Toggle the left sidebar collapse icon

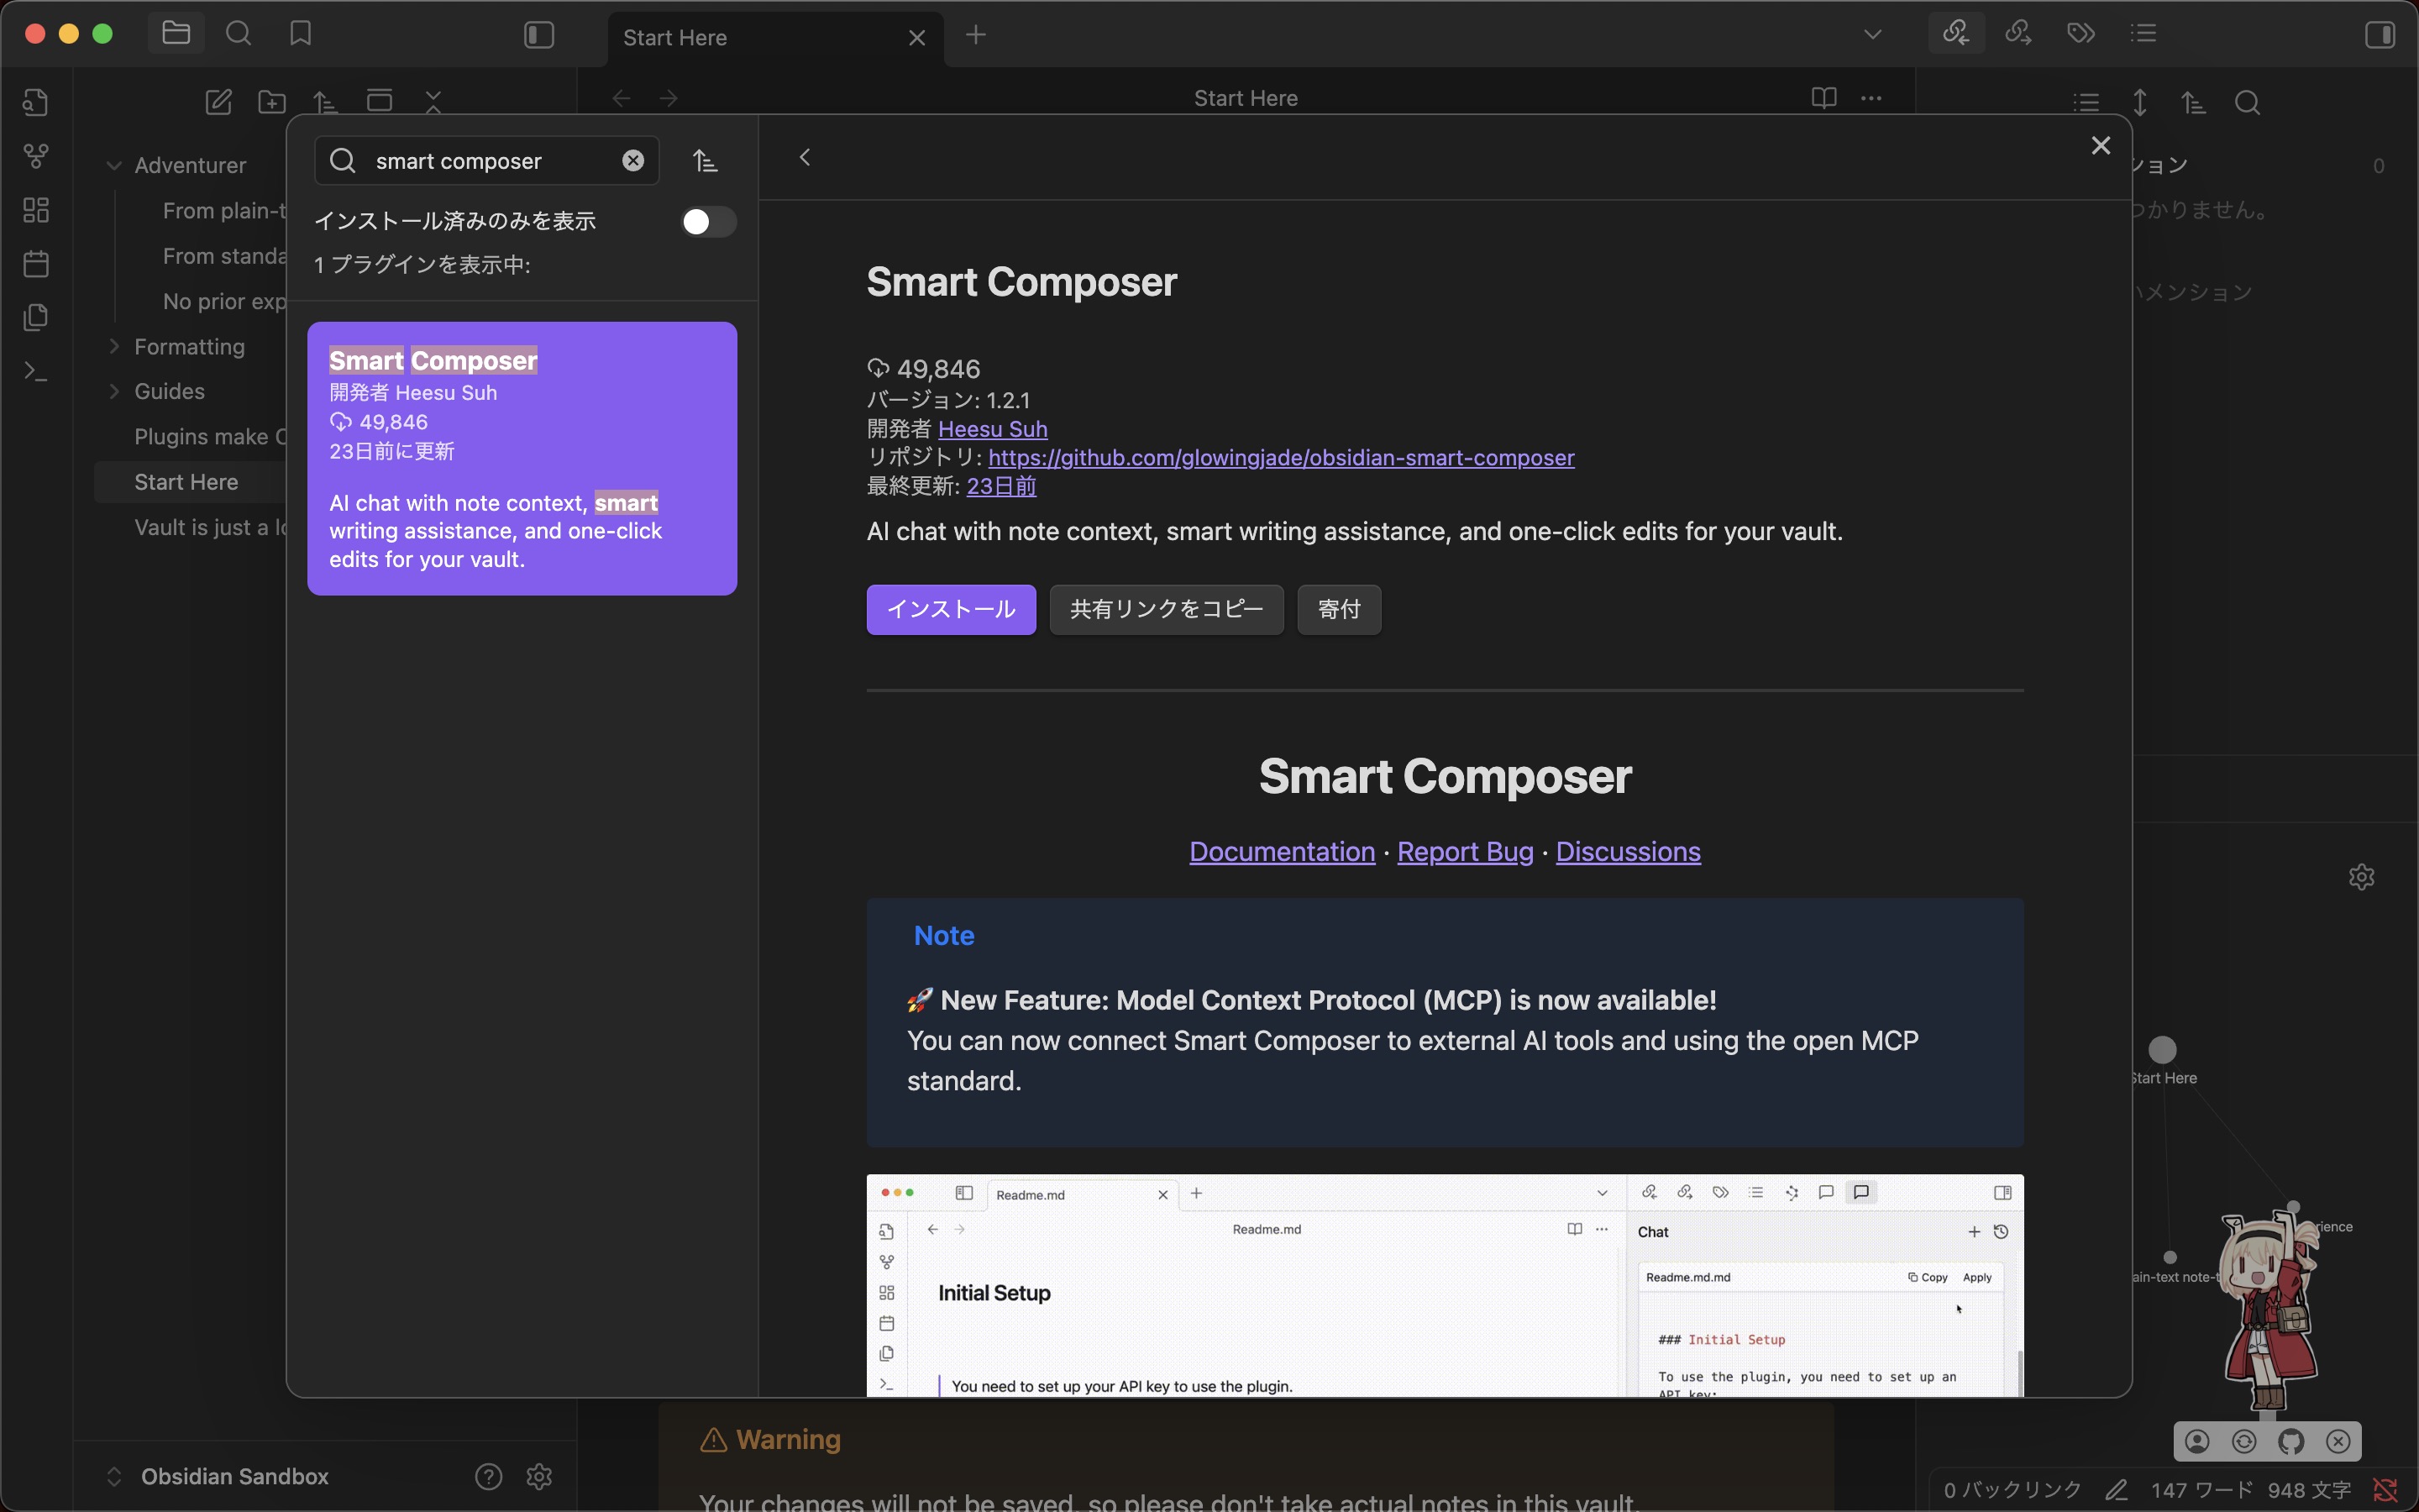[538, 36]
